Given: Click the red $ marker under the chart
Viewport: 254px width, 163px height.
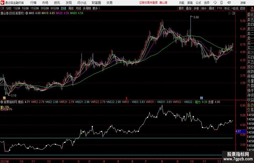Looking at the screenshot, I should pyautogui.click(x=127, y=98).
